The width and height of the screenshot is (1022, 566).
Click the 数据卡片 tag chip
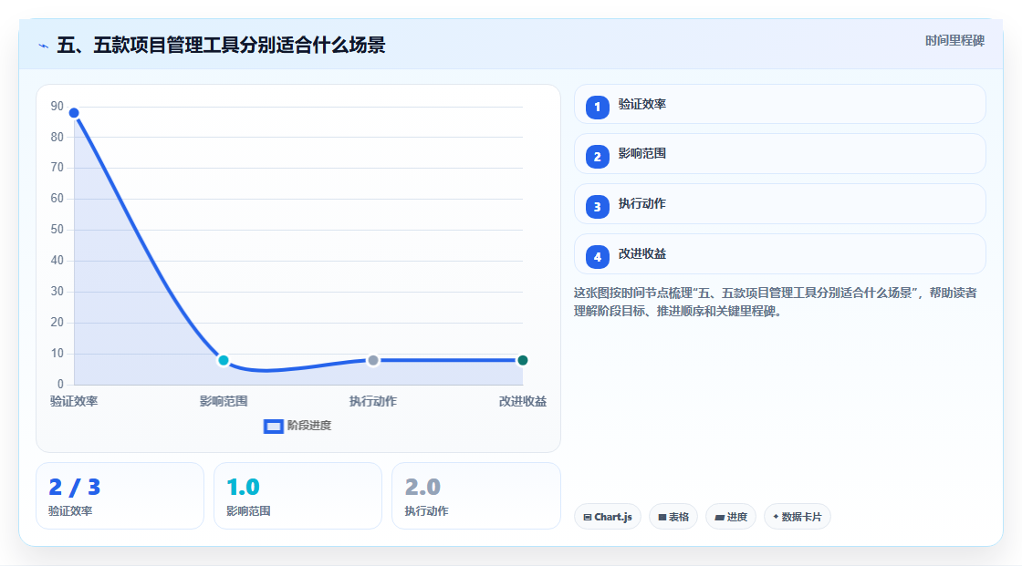(798, 517)
